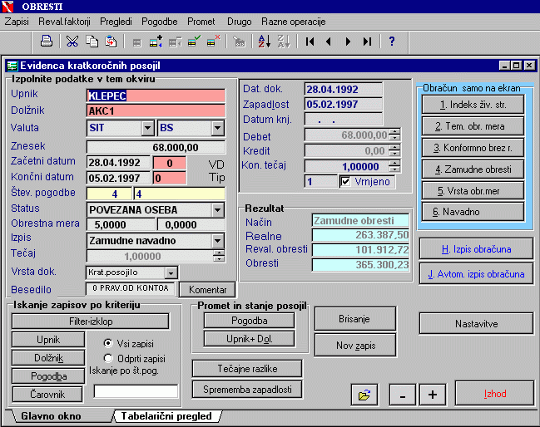Click the Upnik field containing KLEPEC
This screenshot has width=540, height=427.
pyautogui.click(x=156, y=96)
